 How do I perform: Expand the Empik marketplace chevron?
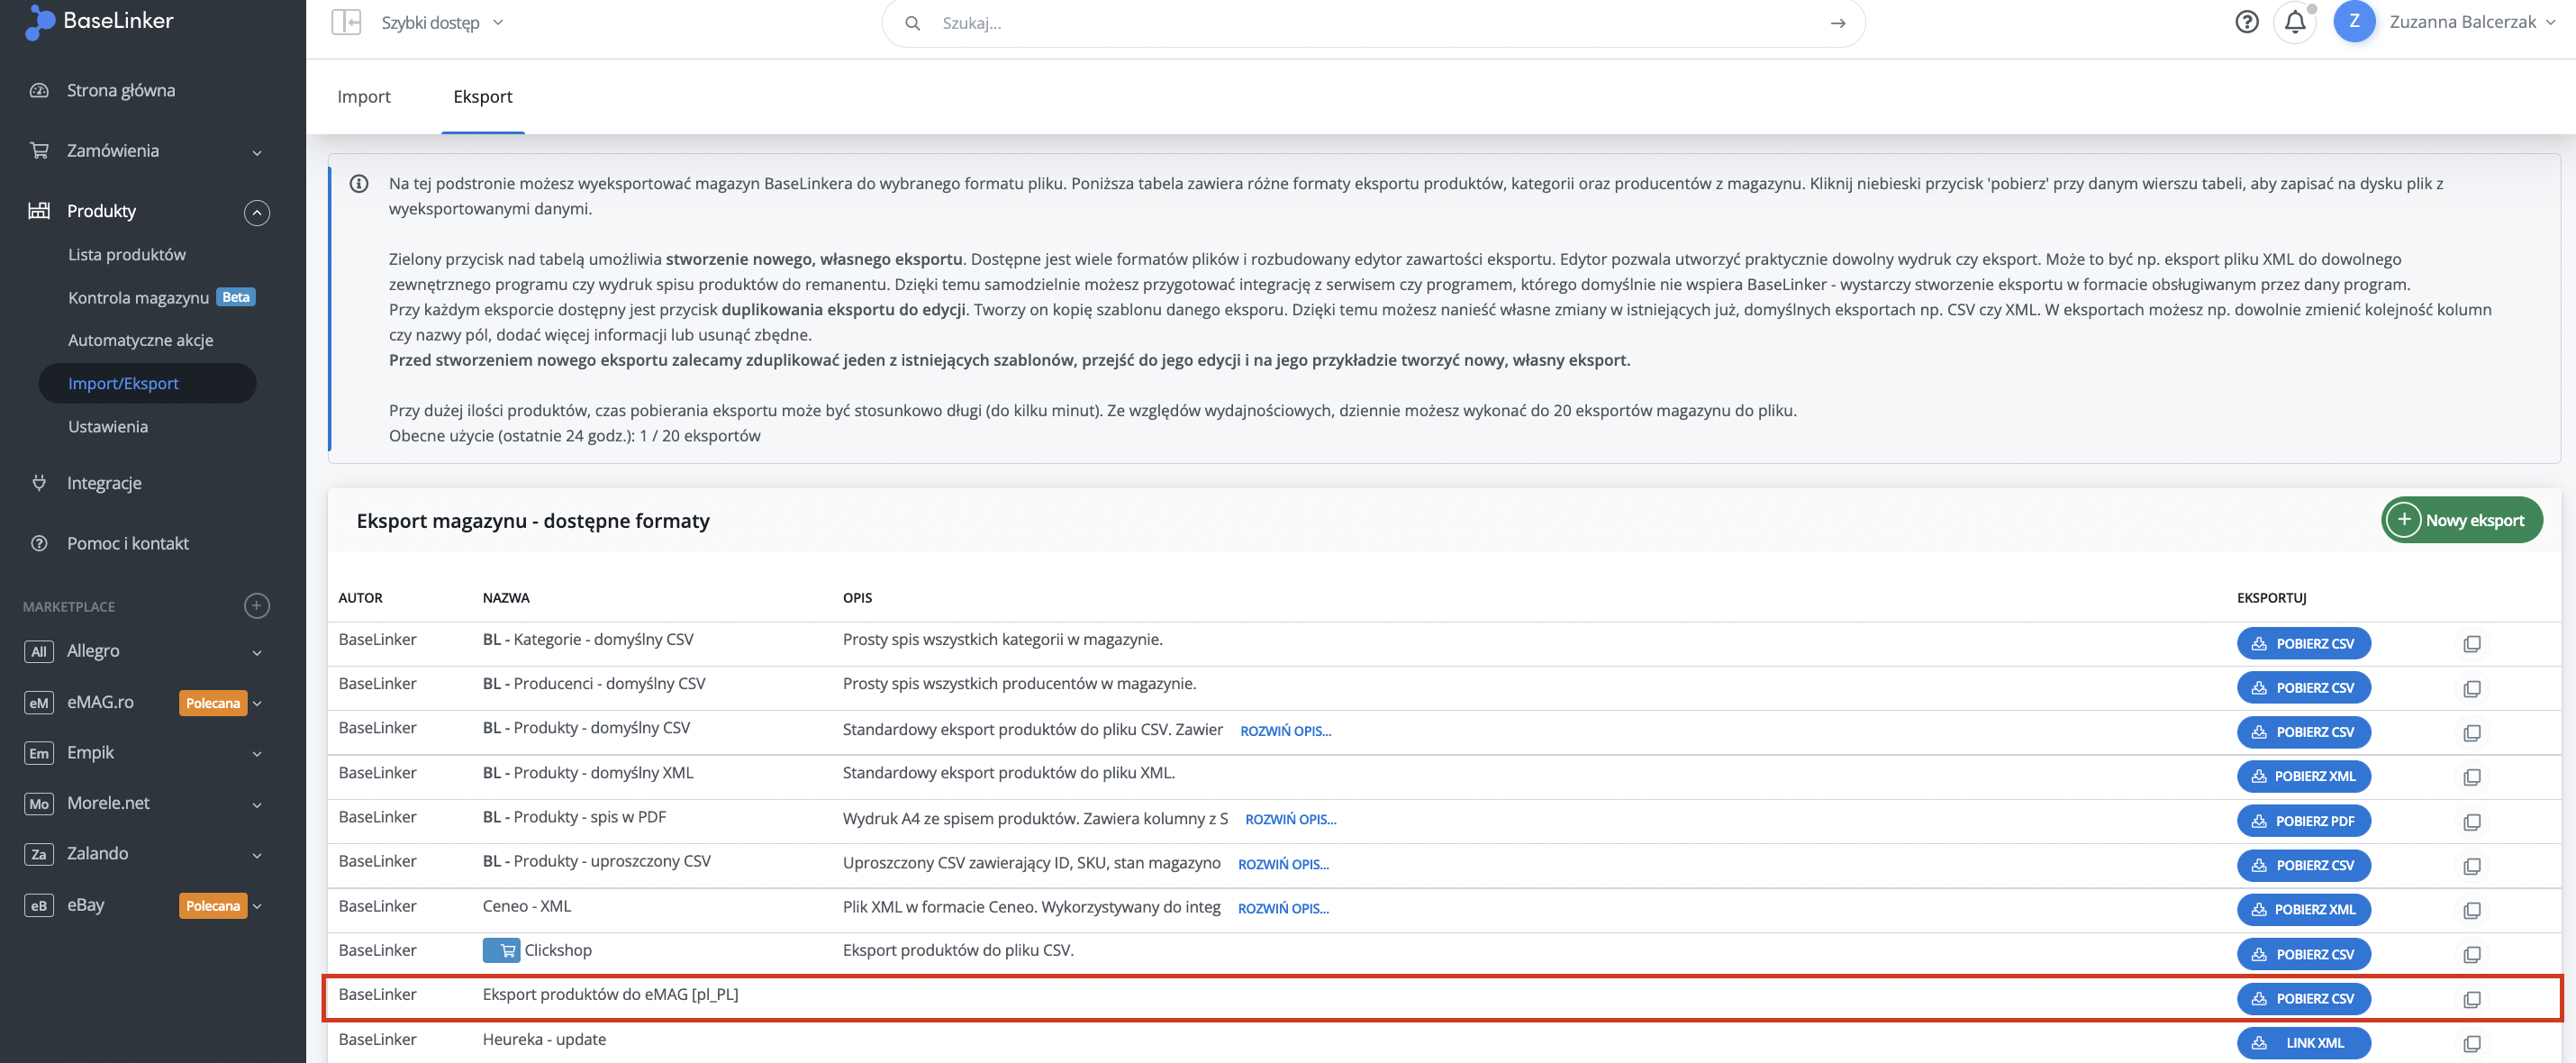tap(257, 754)
